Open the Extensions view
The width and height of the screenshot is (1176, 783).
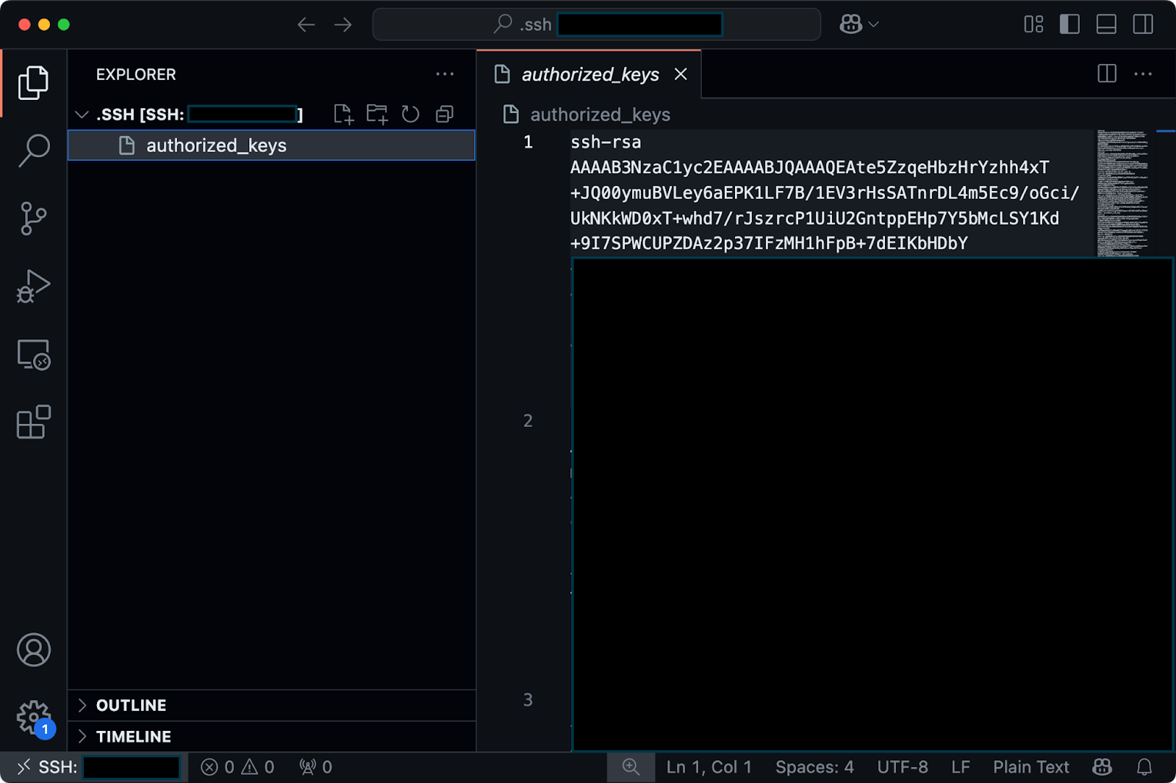[33, 422]
